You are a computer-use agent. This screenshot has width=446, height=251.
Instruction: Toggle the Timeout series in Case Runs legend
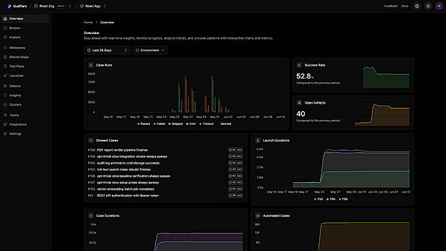coord(207,123)
